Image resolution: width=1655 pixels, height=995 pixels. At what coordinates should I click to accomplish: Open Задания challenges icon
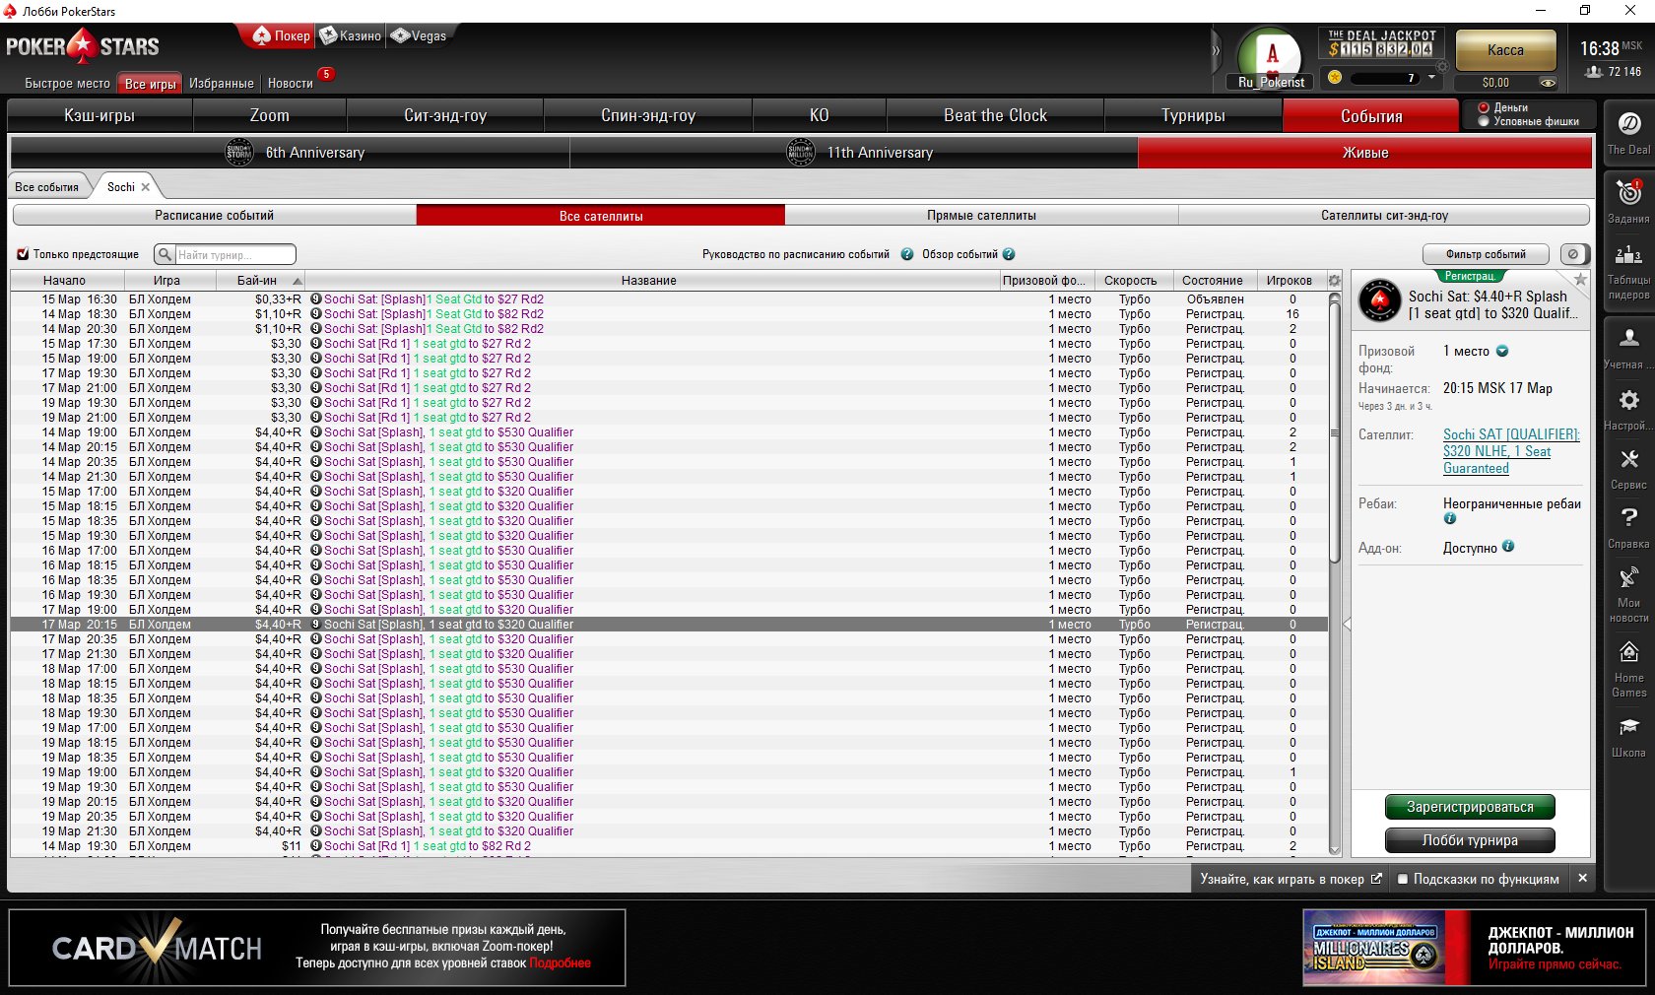(x=1628, y=201)
